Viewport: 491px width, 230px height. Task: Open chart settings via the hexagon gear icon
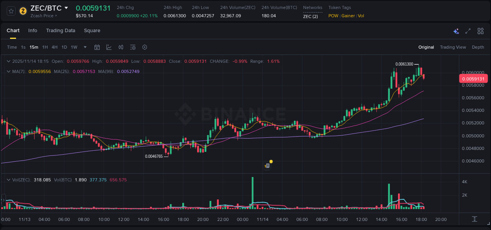(x=145, y=47)
